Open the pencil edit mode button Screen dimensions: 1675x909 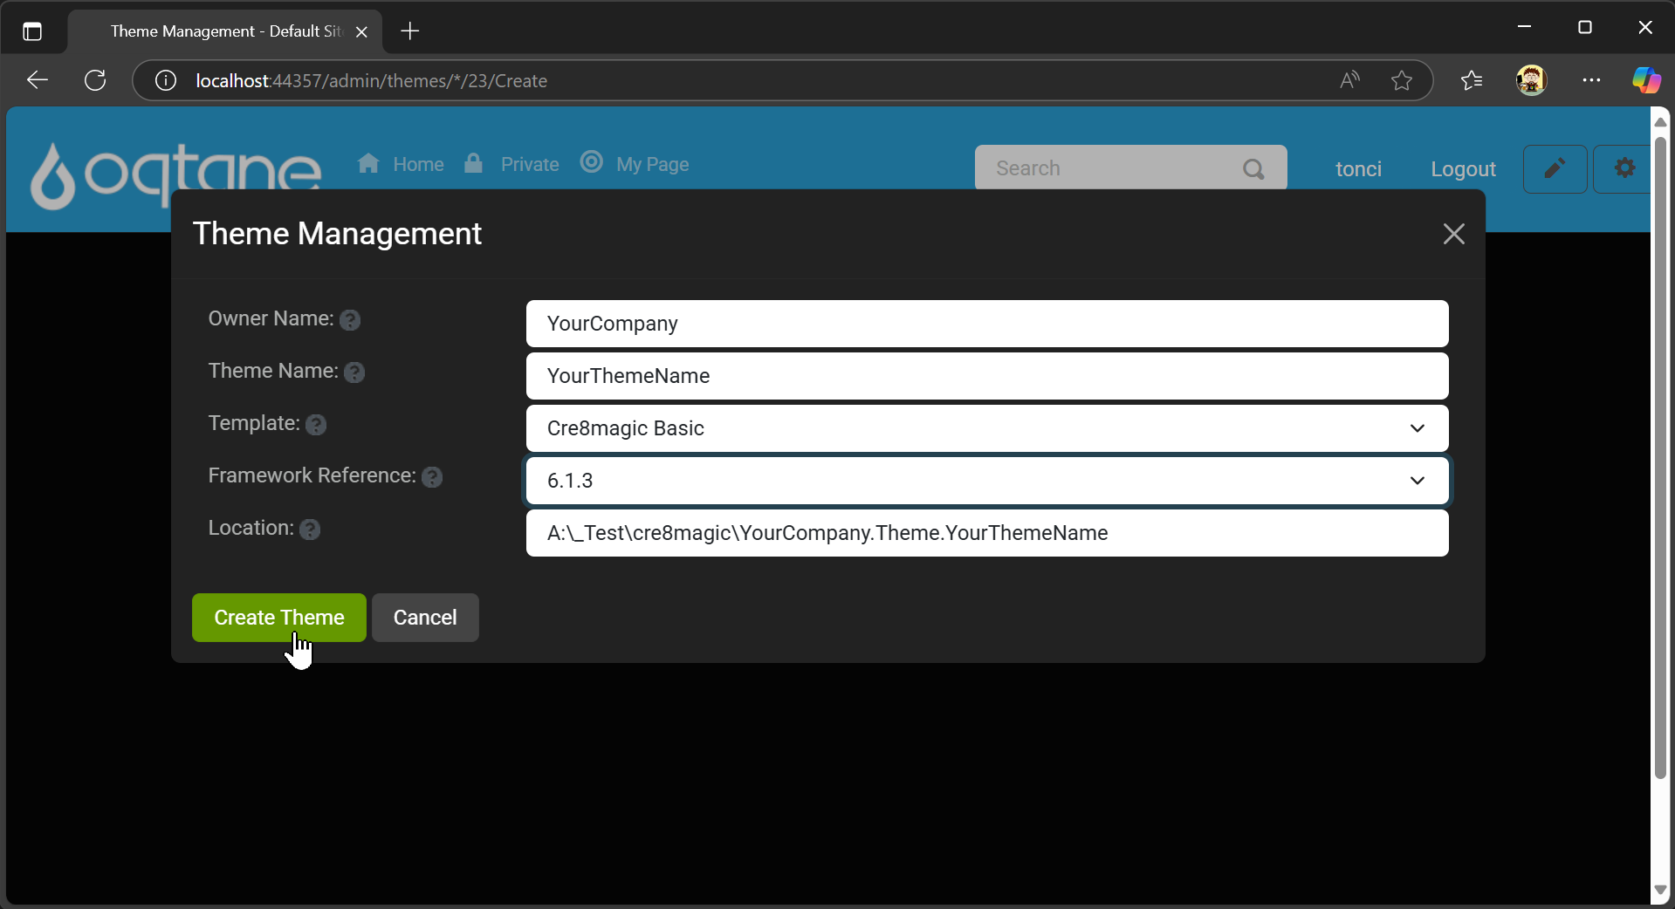click(x=1555, y=168)
